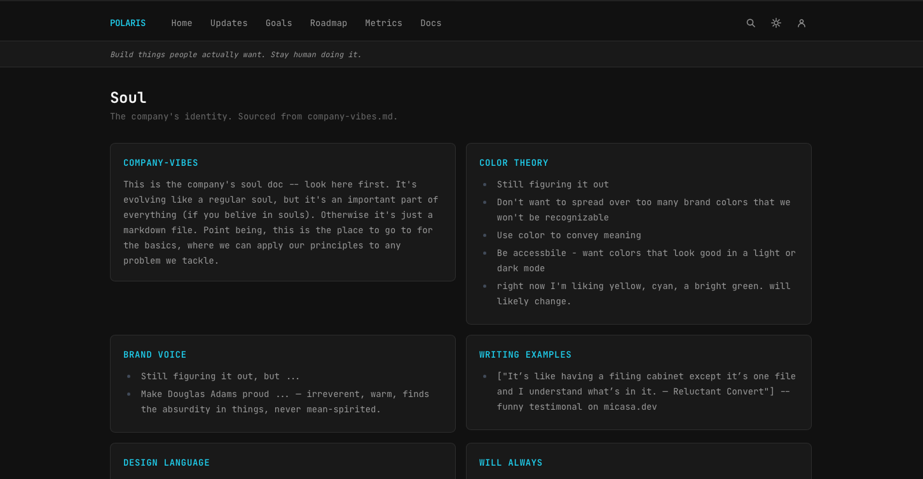
Task: Select the Goals nav item
Action: (x=279, y=23)
